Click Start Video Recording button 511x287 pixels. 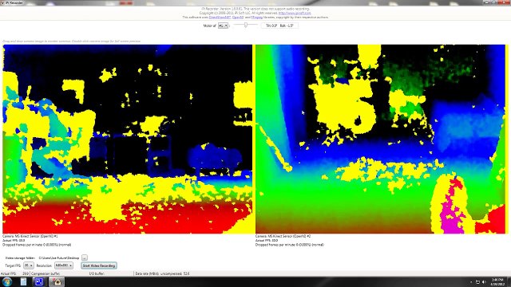point(99,265)
